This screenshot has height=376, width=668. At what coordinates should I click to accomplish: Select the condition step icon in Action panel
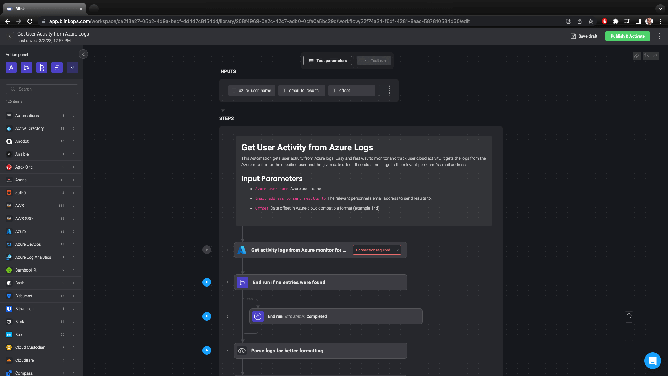click(x=26, y=68)
